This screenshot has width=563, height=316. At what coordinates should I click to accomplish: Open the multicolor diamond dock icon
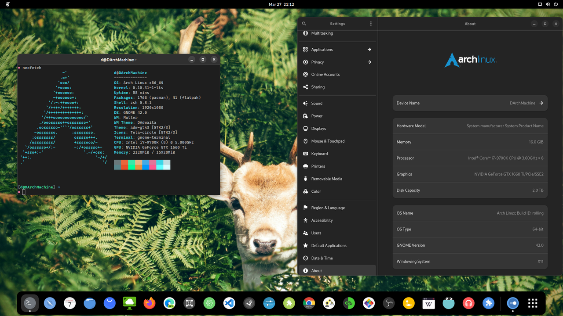point(369,303)
